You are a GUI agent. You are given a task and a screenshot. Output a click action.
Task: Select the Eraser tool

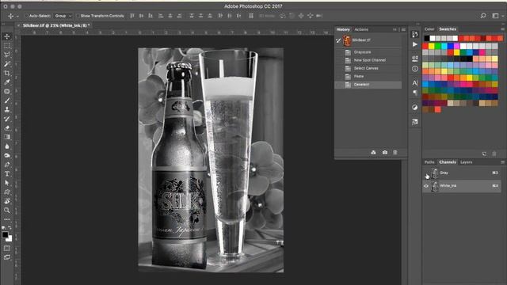[x=7, y=128]
